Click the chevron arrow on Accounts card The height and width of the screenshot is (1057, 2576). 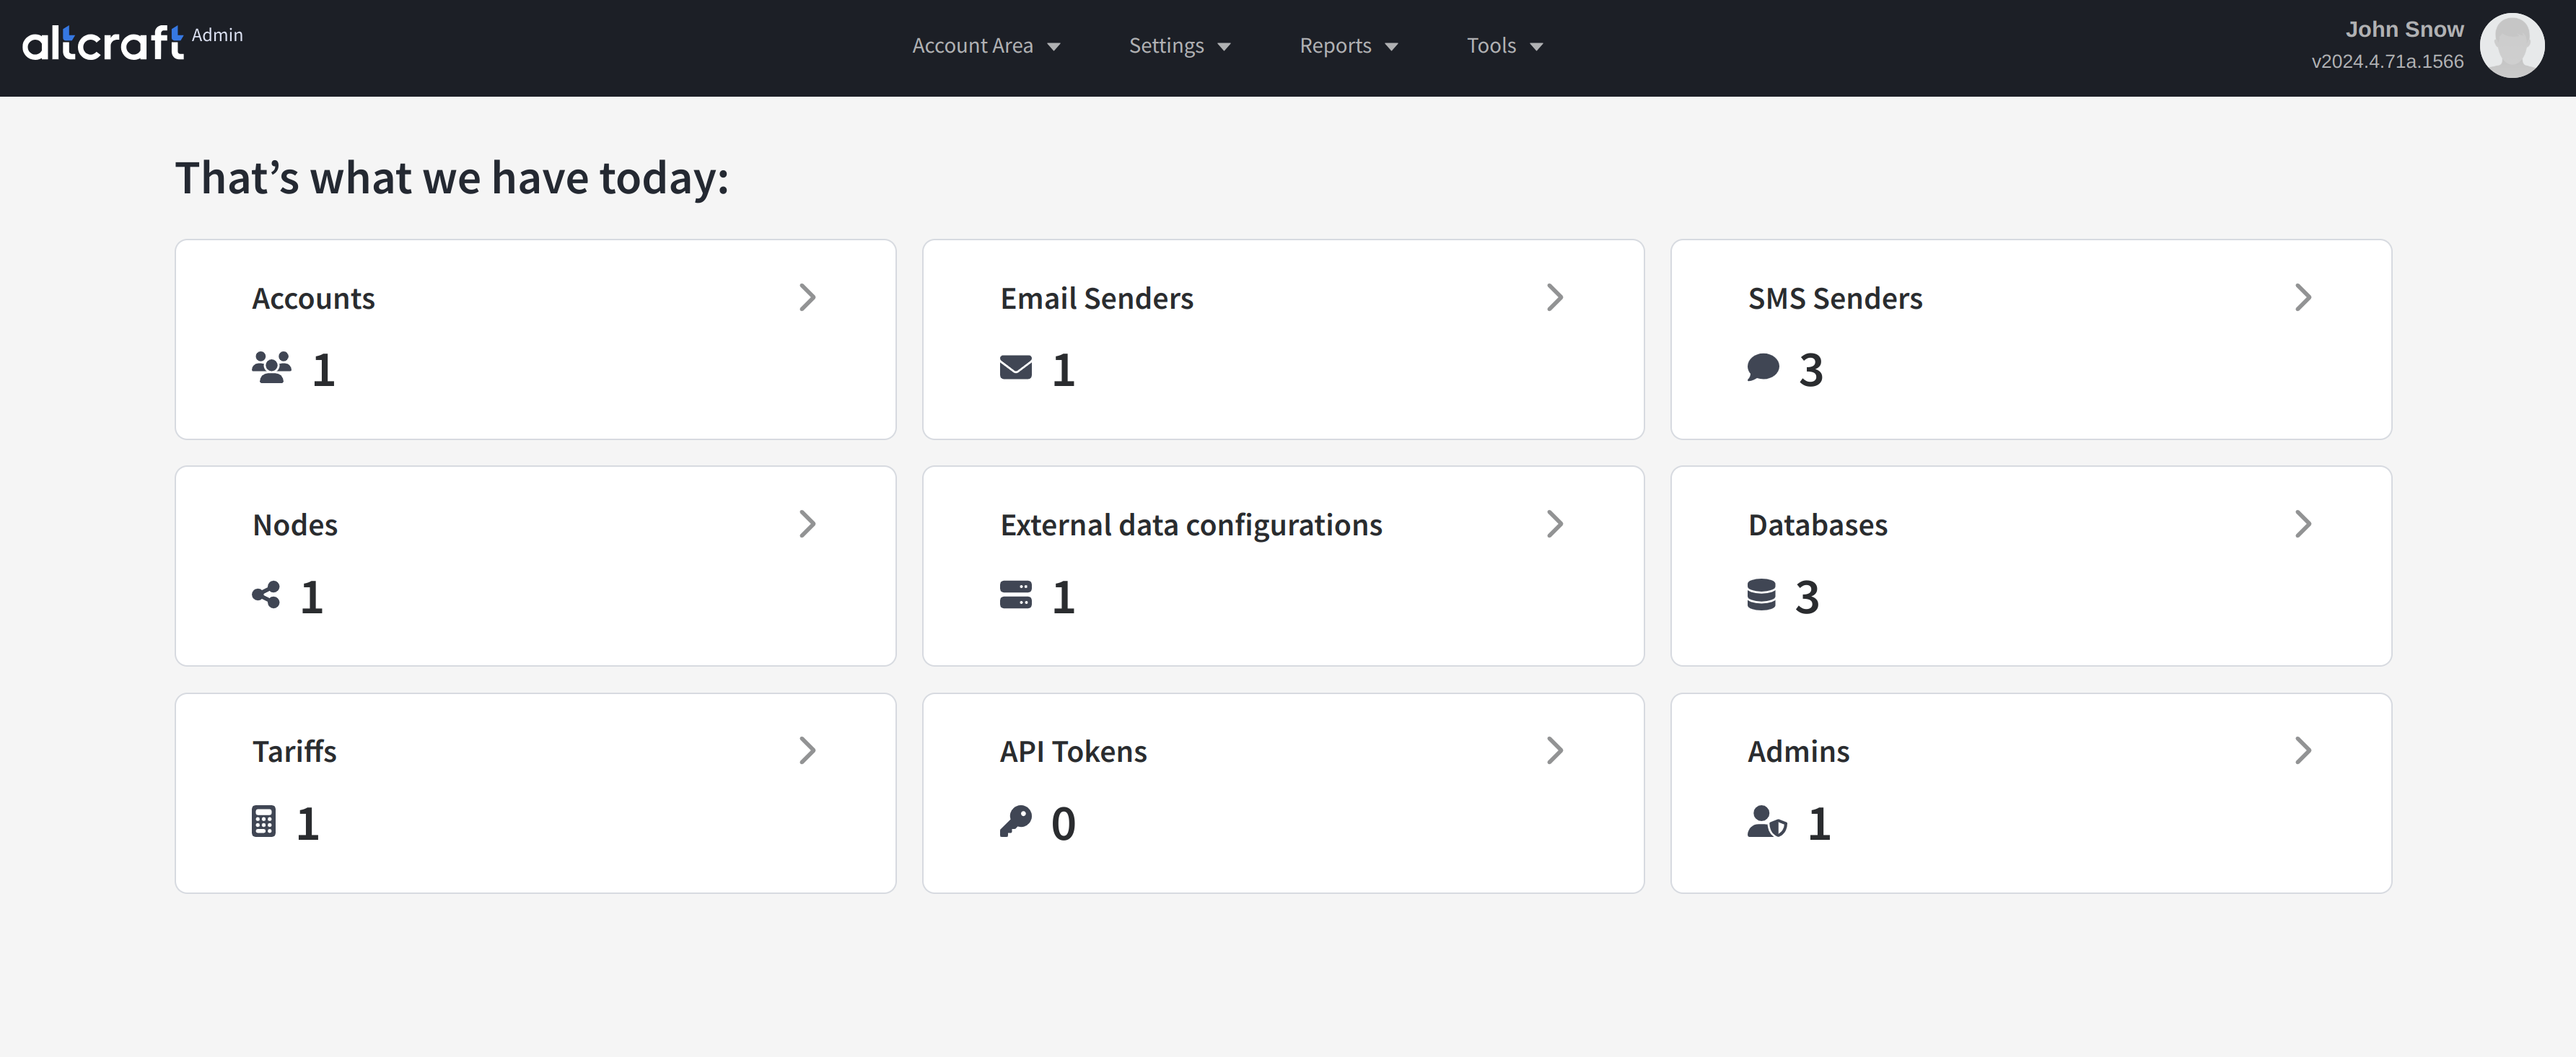807,298
